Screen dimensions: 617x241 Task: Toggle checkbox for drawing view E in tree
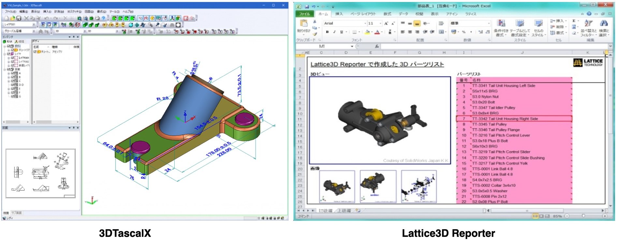click(12, 89)
